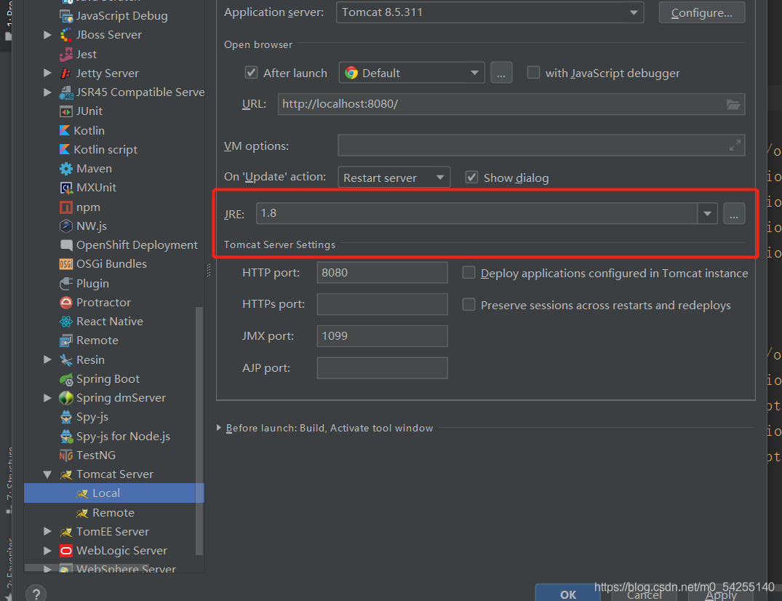Click the MXUnit icon
Viewport: 782px width, 601px height.
point(65,188)
